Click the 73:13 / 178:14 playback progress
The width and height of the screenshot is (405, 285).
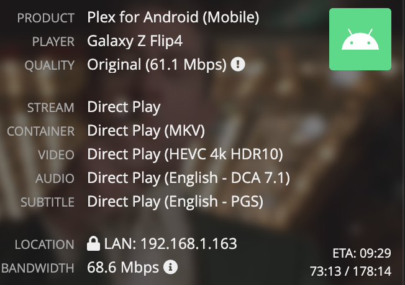point(350,271)
